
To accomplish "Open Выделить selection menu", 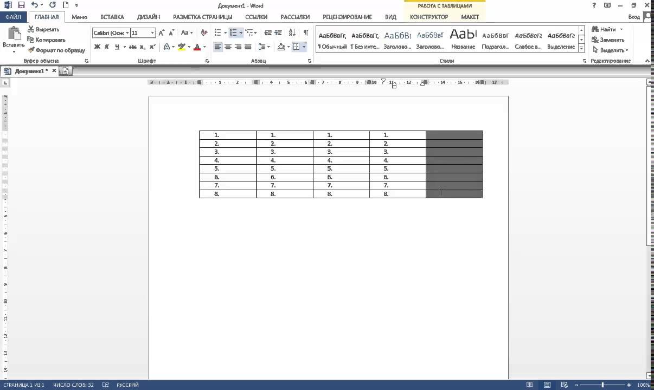I will pyautogui.click(x=610, y=50).
